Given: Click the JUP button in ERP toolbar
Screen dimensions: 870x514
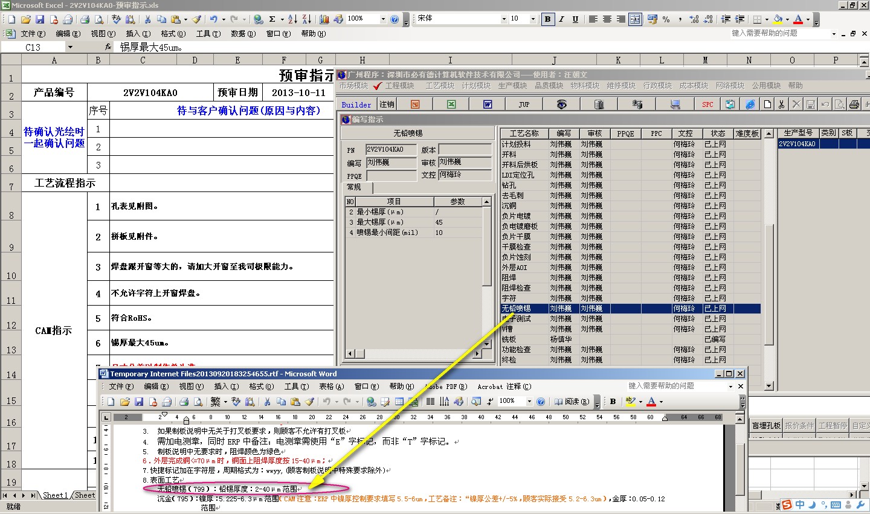Looking at the screenshot, I should pyautogui.click(x=524, y=104).
